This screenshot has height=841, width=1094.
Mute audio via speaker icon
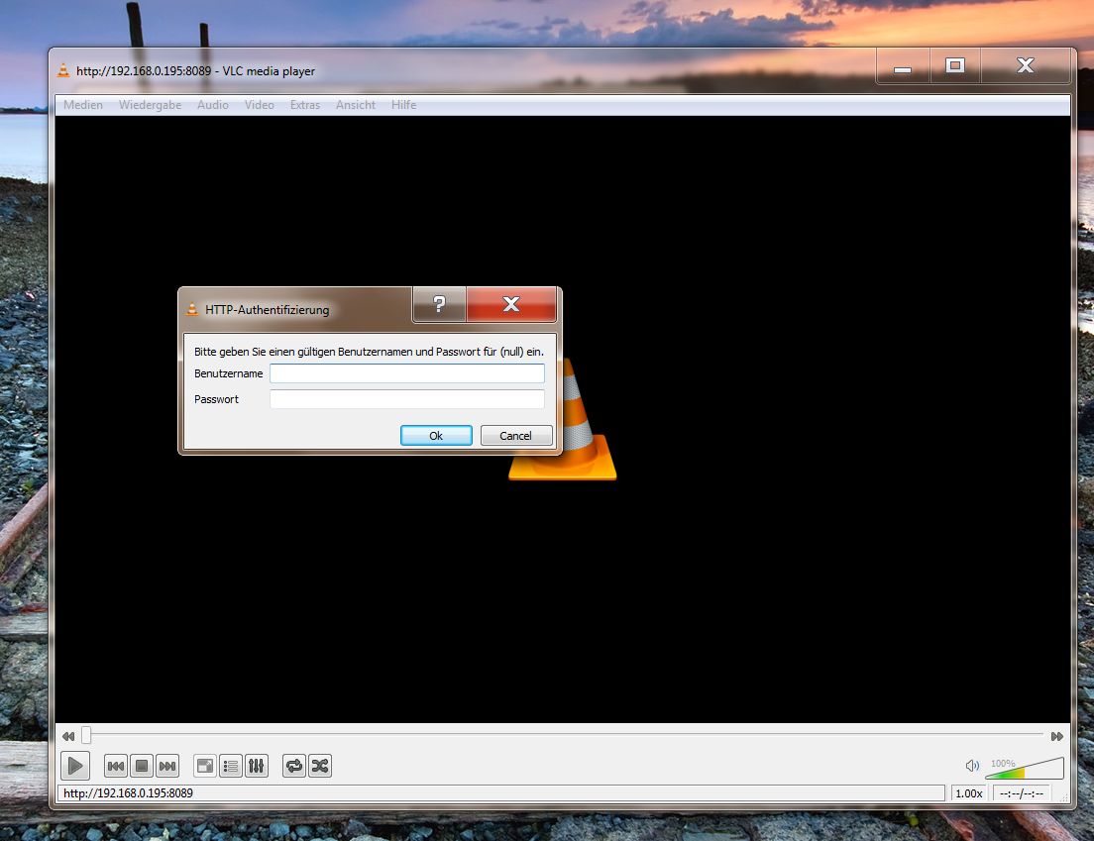click(x=972, y=766)
